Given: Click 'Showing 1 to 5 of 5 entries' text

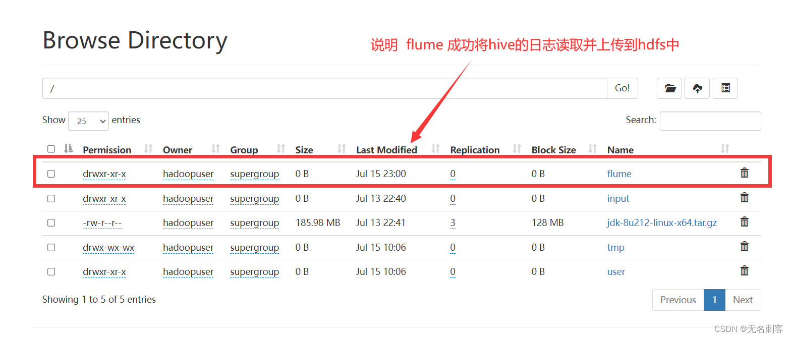Looking at the screenshot, I should click(99, 299).
